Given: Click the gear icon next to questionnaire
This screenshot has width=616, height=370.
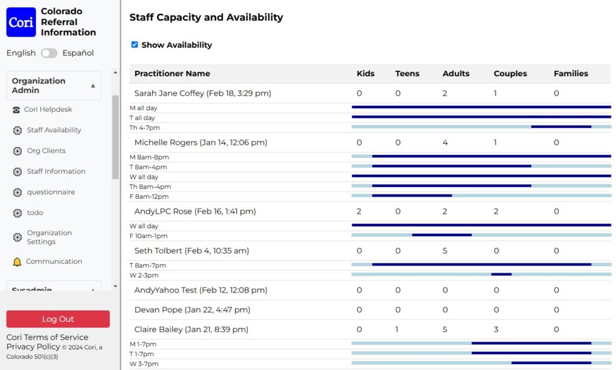Looking at the screenshot, I should [x=17, y=192].
